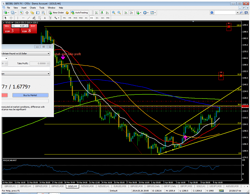Switch to GBPJPY,Daily chart tab
This screenshot has height=194, width=251.
170,186
